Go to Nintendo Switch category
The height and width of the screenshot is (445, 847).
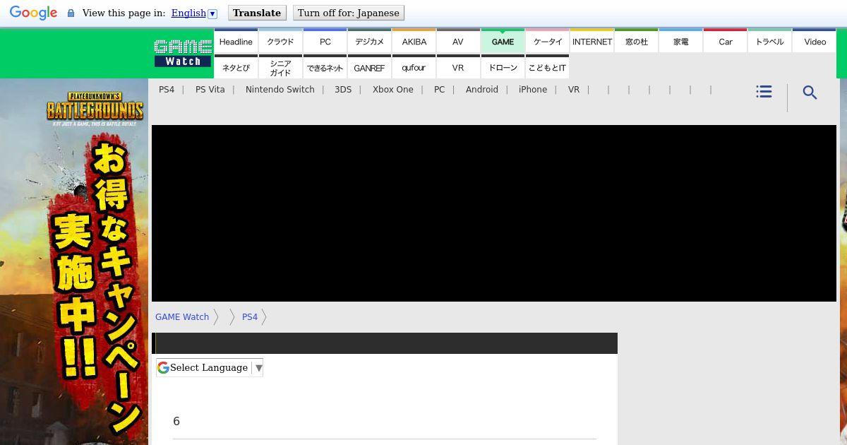coord(280,90)
